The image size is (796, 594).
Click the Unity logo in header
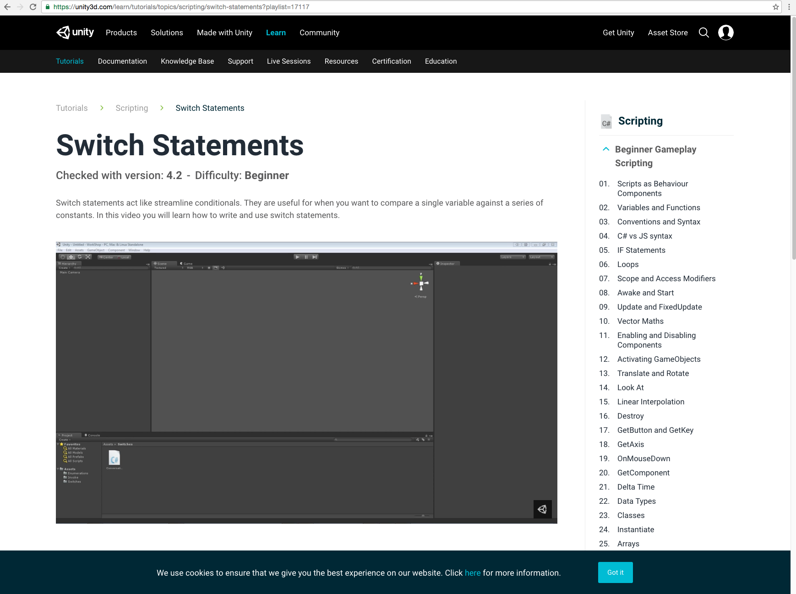pyautogui.click(x=75, y=33)
